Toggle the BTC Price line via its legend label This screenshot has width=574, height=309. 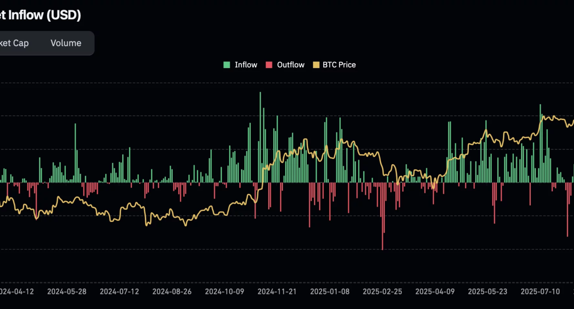click(339, 65)
